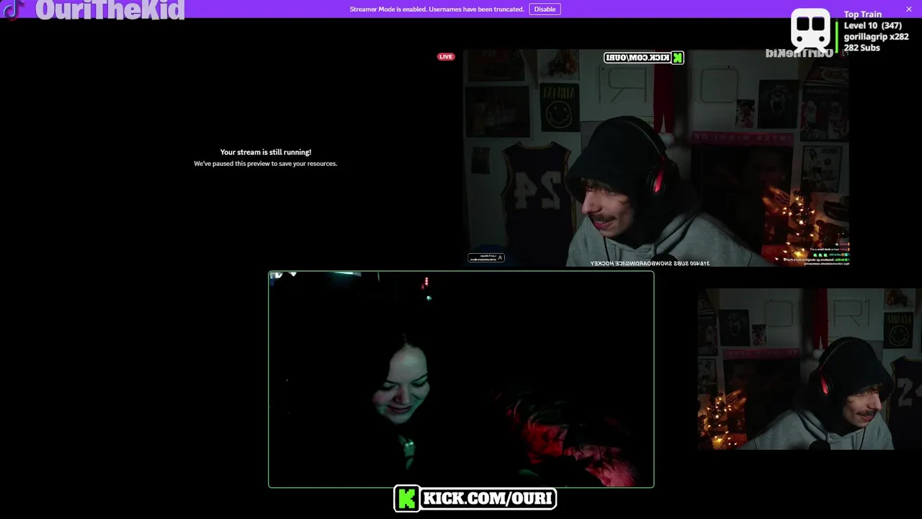
Task: Click the "gorillagrip x282" train contributor text
Action: (x=877, y=37)
